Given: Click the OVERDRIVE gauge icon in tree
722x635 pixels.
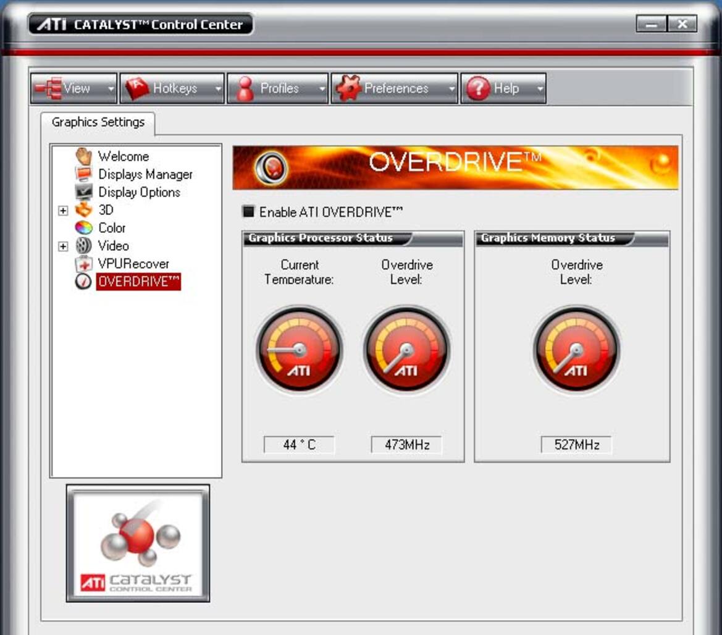Looking at the screenshot, I should [x=83, y=281].
